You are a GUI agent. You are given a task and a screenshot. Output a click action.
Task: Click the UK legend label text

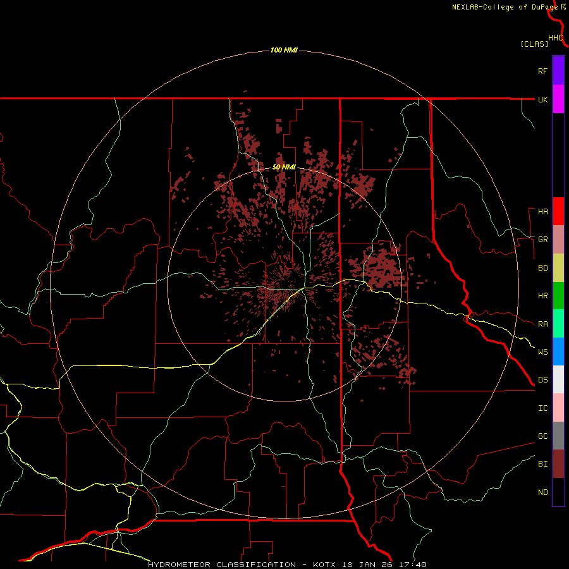pos(543,99)
